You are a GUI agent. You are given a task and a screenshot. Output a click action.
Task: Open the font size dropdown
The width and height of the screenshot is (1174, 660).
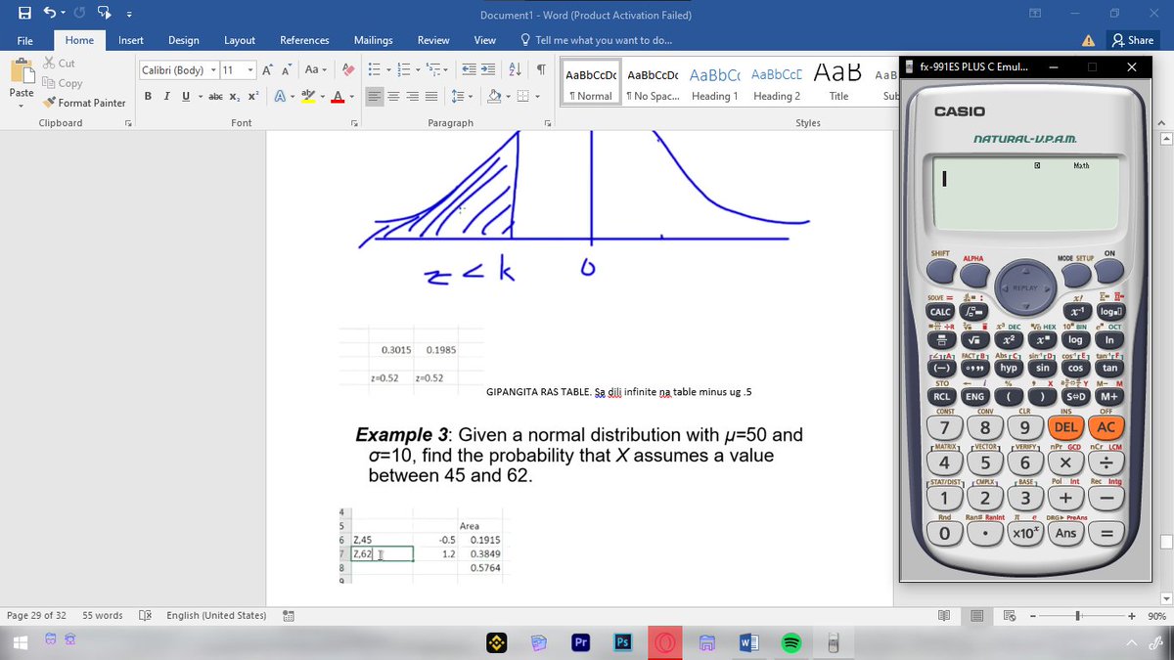click(x=250, y=70)
